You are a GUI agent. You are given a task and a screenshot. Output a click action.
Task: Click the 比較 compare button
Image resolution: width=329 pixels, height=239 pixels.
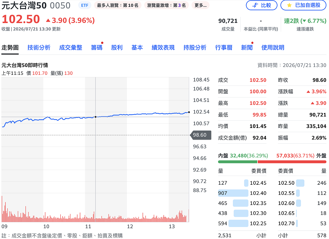pyautogui.click(x=262, y=5)
